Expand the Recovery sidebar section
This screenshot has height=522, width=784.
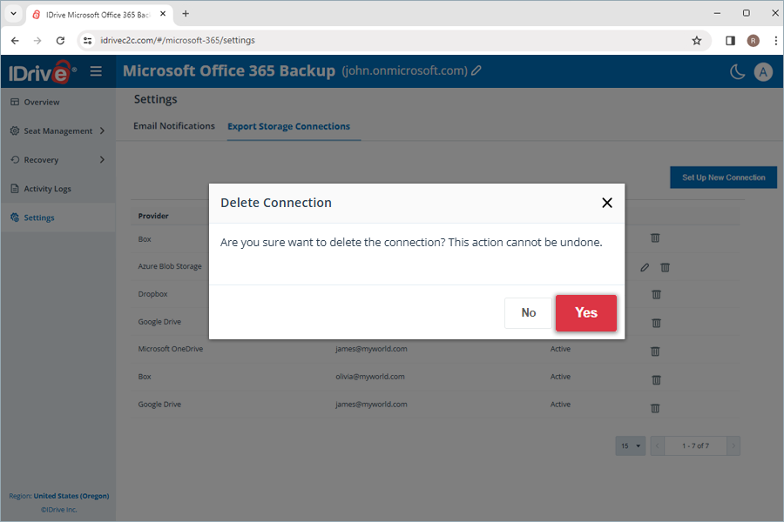(44, 159)
